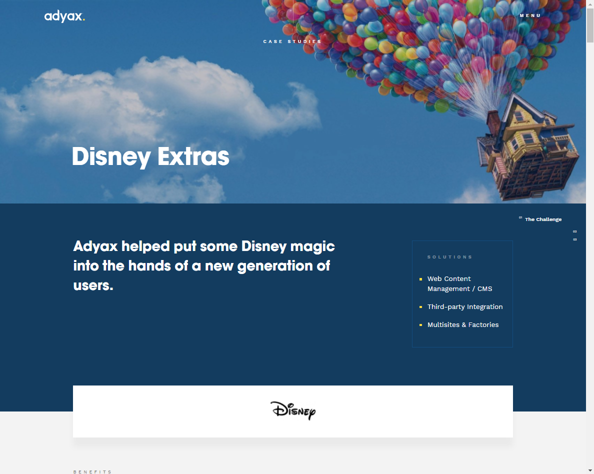Click the Disney Extras page title
Viewport: 594px width, 474px height.
point(150,156)
